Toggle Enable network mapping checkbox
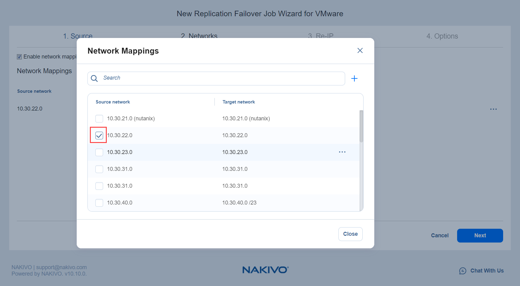 pyautogui.click(x=19, y=57)
